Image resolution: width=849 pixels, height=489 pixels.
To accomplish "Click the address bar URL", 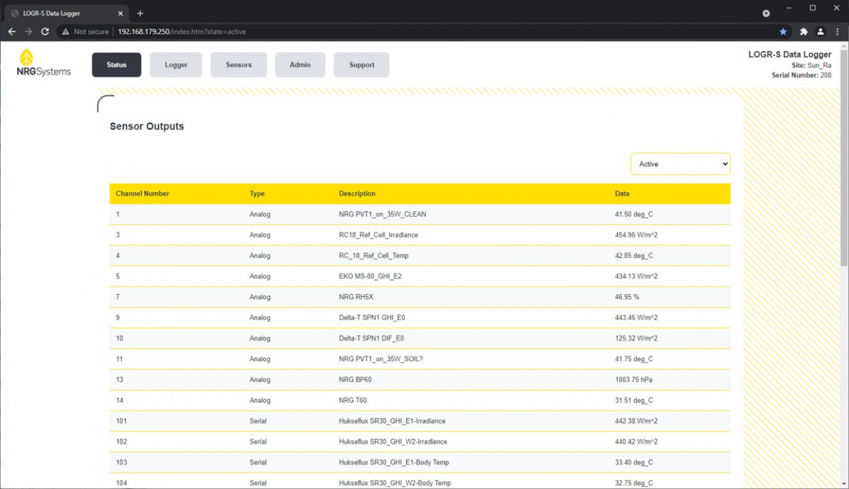I will (182, 32).
